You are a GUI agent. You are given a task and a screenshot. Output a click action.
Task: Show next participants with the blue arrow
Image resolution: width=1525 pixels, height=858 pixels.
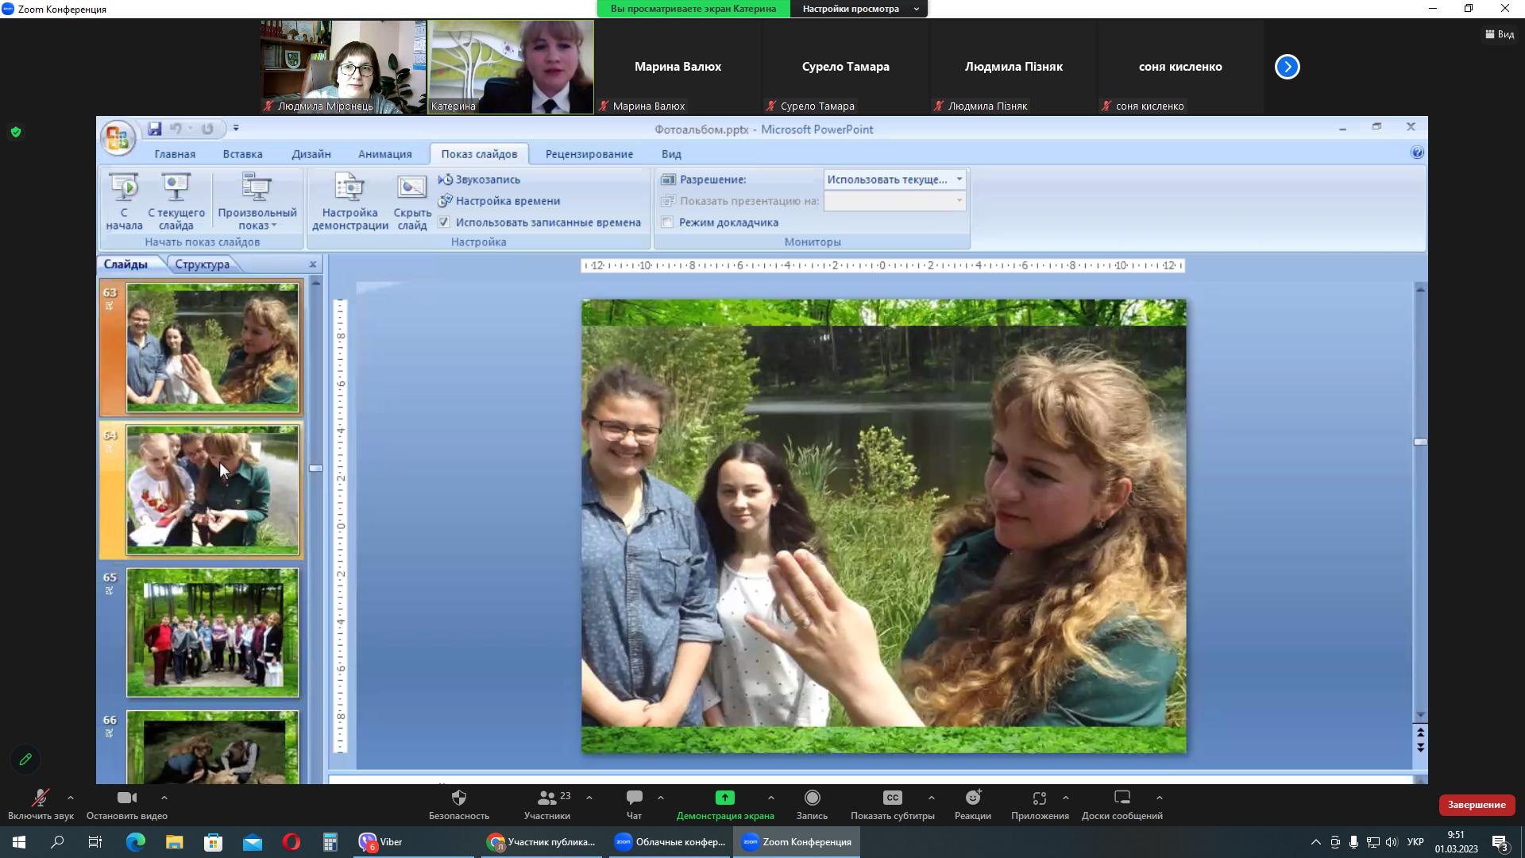(1287, 67)
